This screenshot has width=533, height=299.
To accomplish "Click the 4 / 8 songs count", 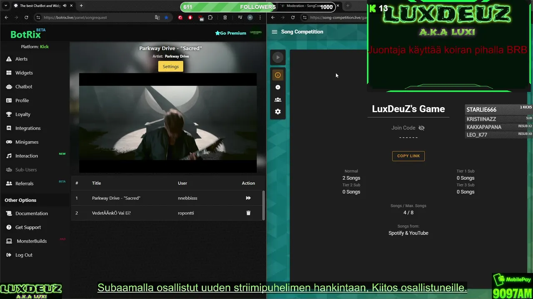I will (x=408, y=213).
